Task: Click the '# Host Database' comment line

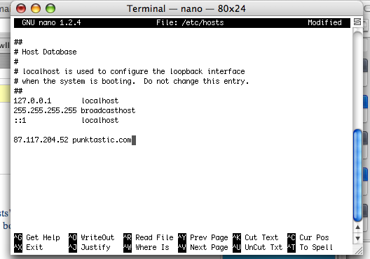Action: (46, 52)
